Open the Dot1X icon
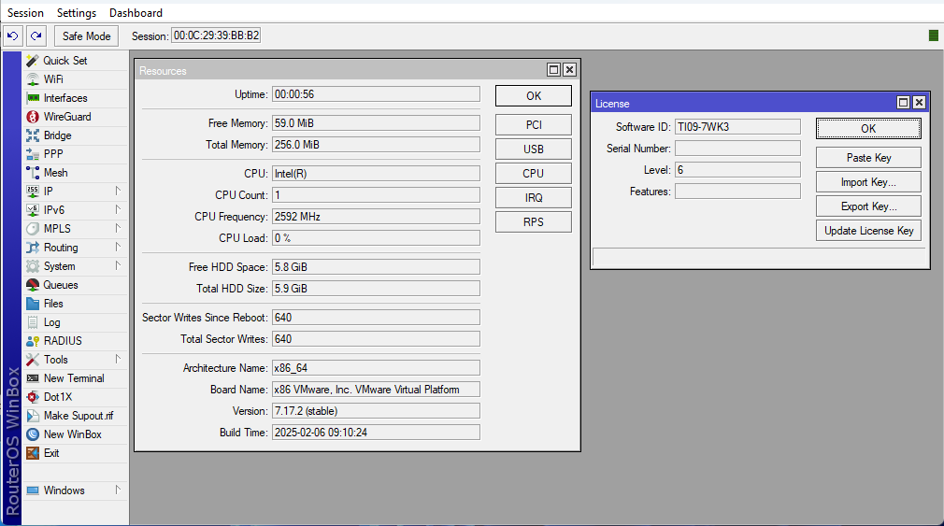The width and height of the screenshot is (944, 526). (33, 397)
